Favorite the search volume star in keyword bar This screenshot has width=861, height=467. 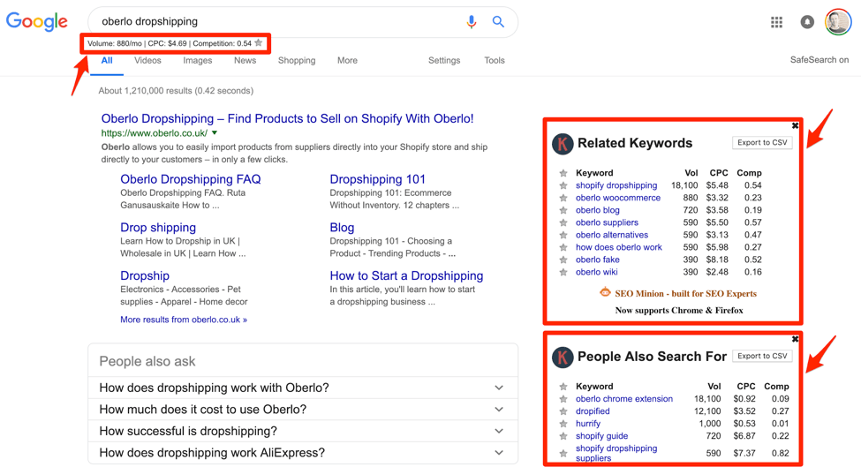[259, 43]
